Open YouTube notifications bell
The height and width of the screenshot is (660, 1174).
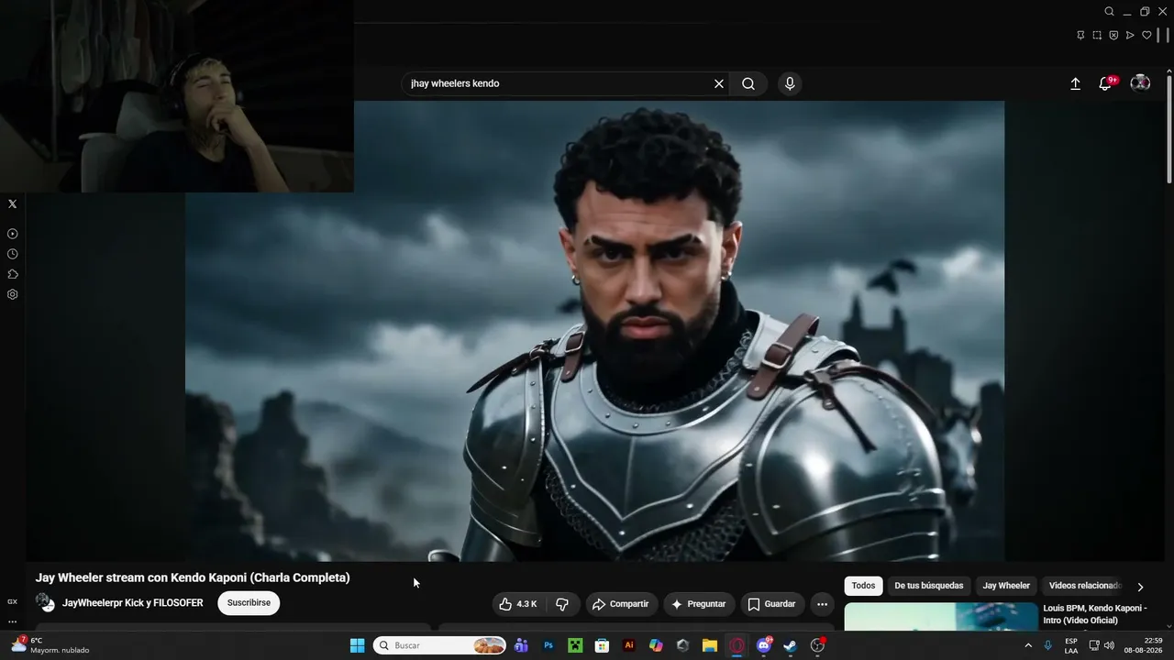(x=1106, y=83)
